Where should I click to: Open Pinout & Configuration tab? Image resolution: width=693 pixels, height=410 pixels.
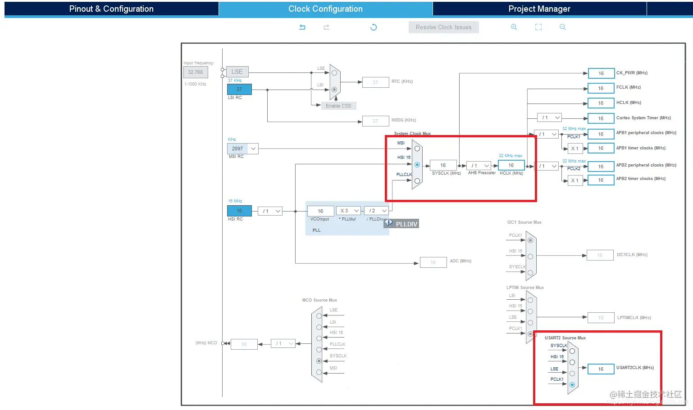[111, 9]
